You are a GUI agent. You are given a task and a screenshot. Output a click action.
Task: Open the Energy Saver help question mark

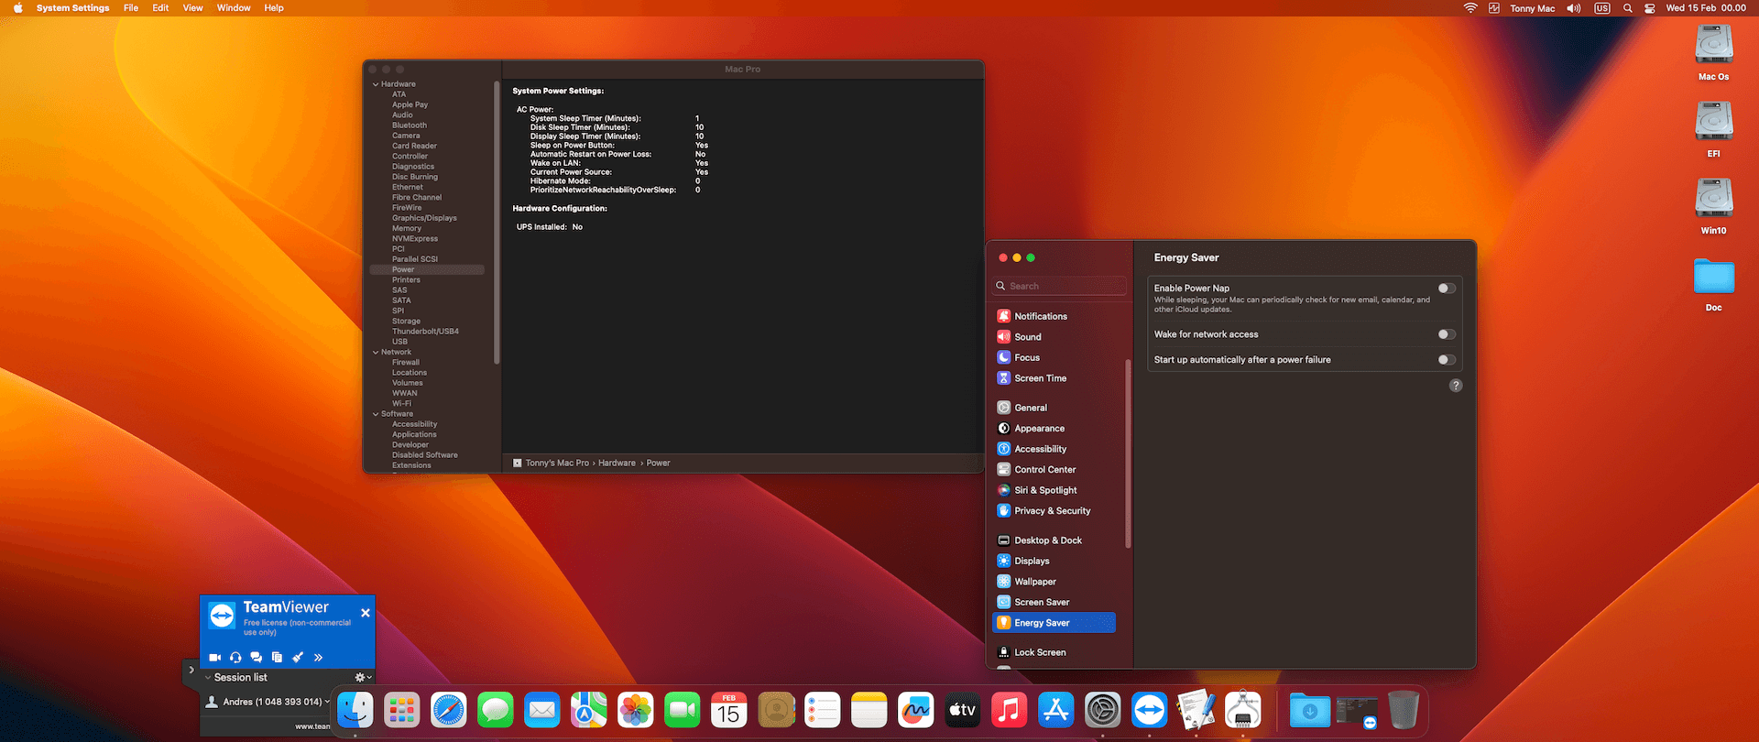click(x=1456, y=386)
